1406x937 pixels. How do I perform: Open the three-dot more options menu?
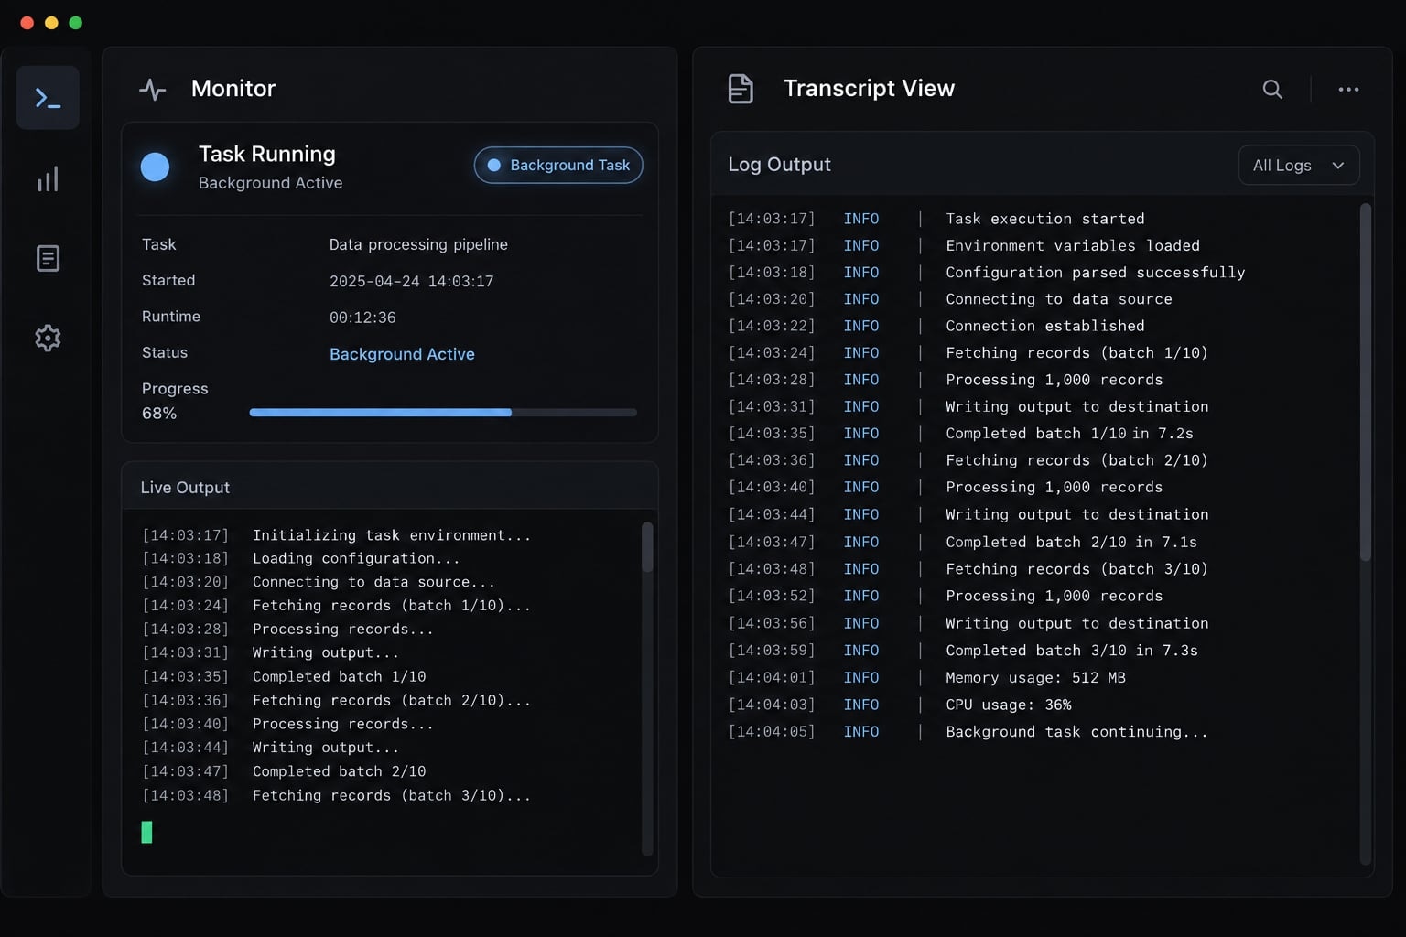pyautogui.click(x=1348, y=89)
